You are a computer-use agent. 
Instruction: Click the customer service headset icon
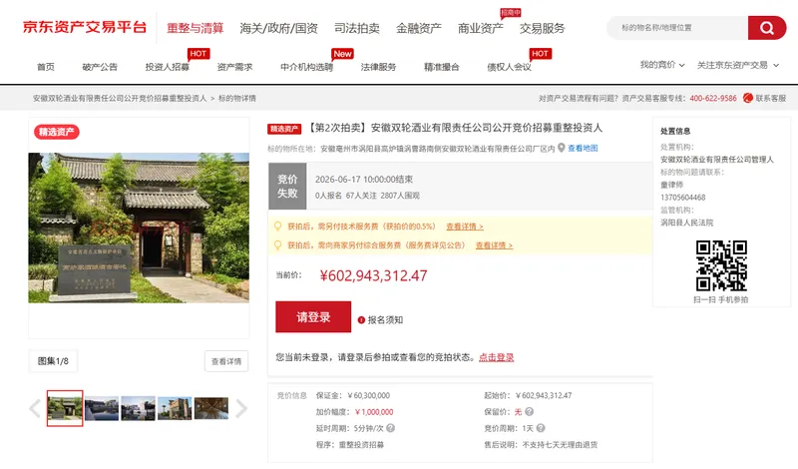pos(747,98)
